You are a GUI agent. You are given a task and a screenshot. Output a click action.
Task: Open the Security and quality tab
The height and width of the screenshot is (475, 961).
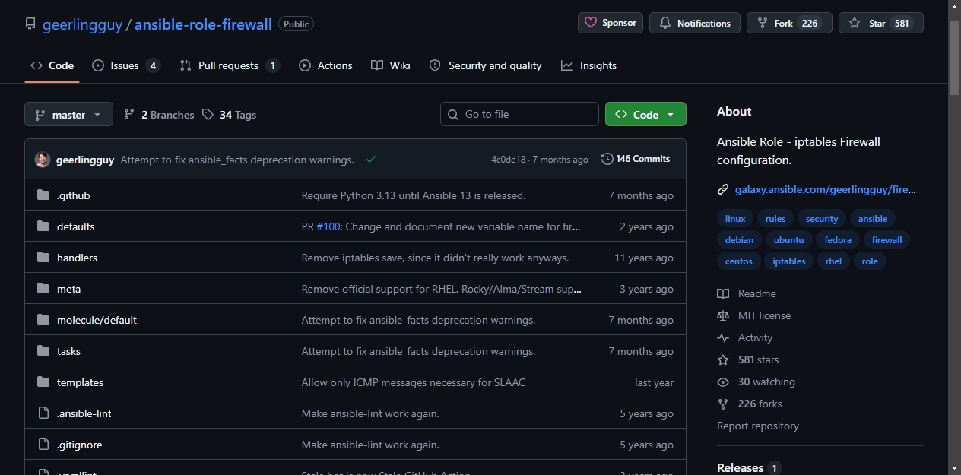[x=485, y=65]
